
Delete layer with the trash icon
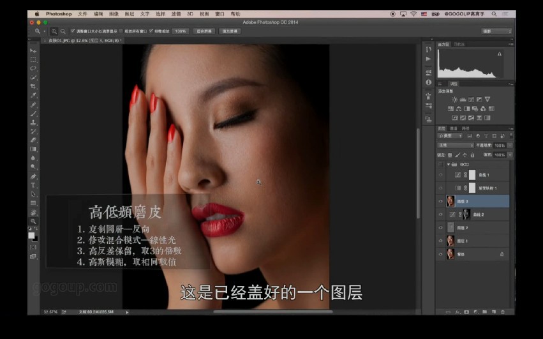(x=503, y=312)
